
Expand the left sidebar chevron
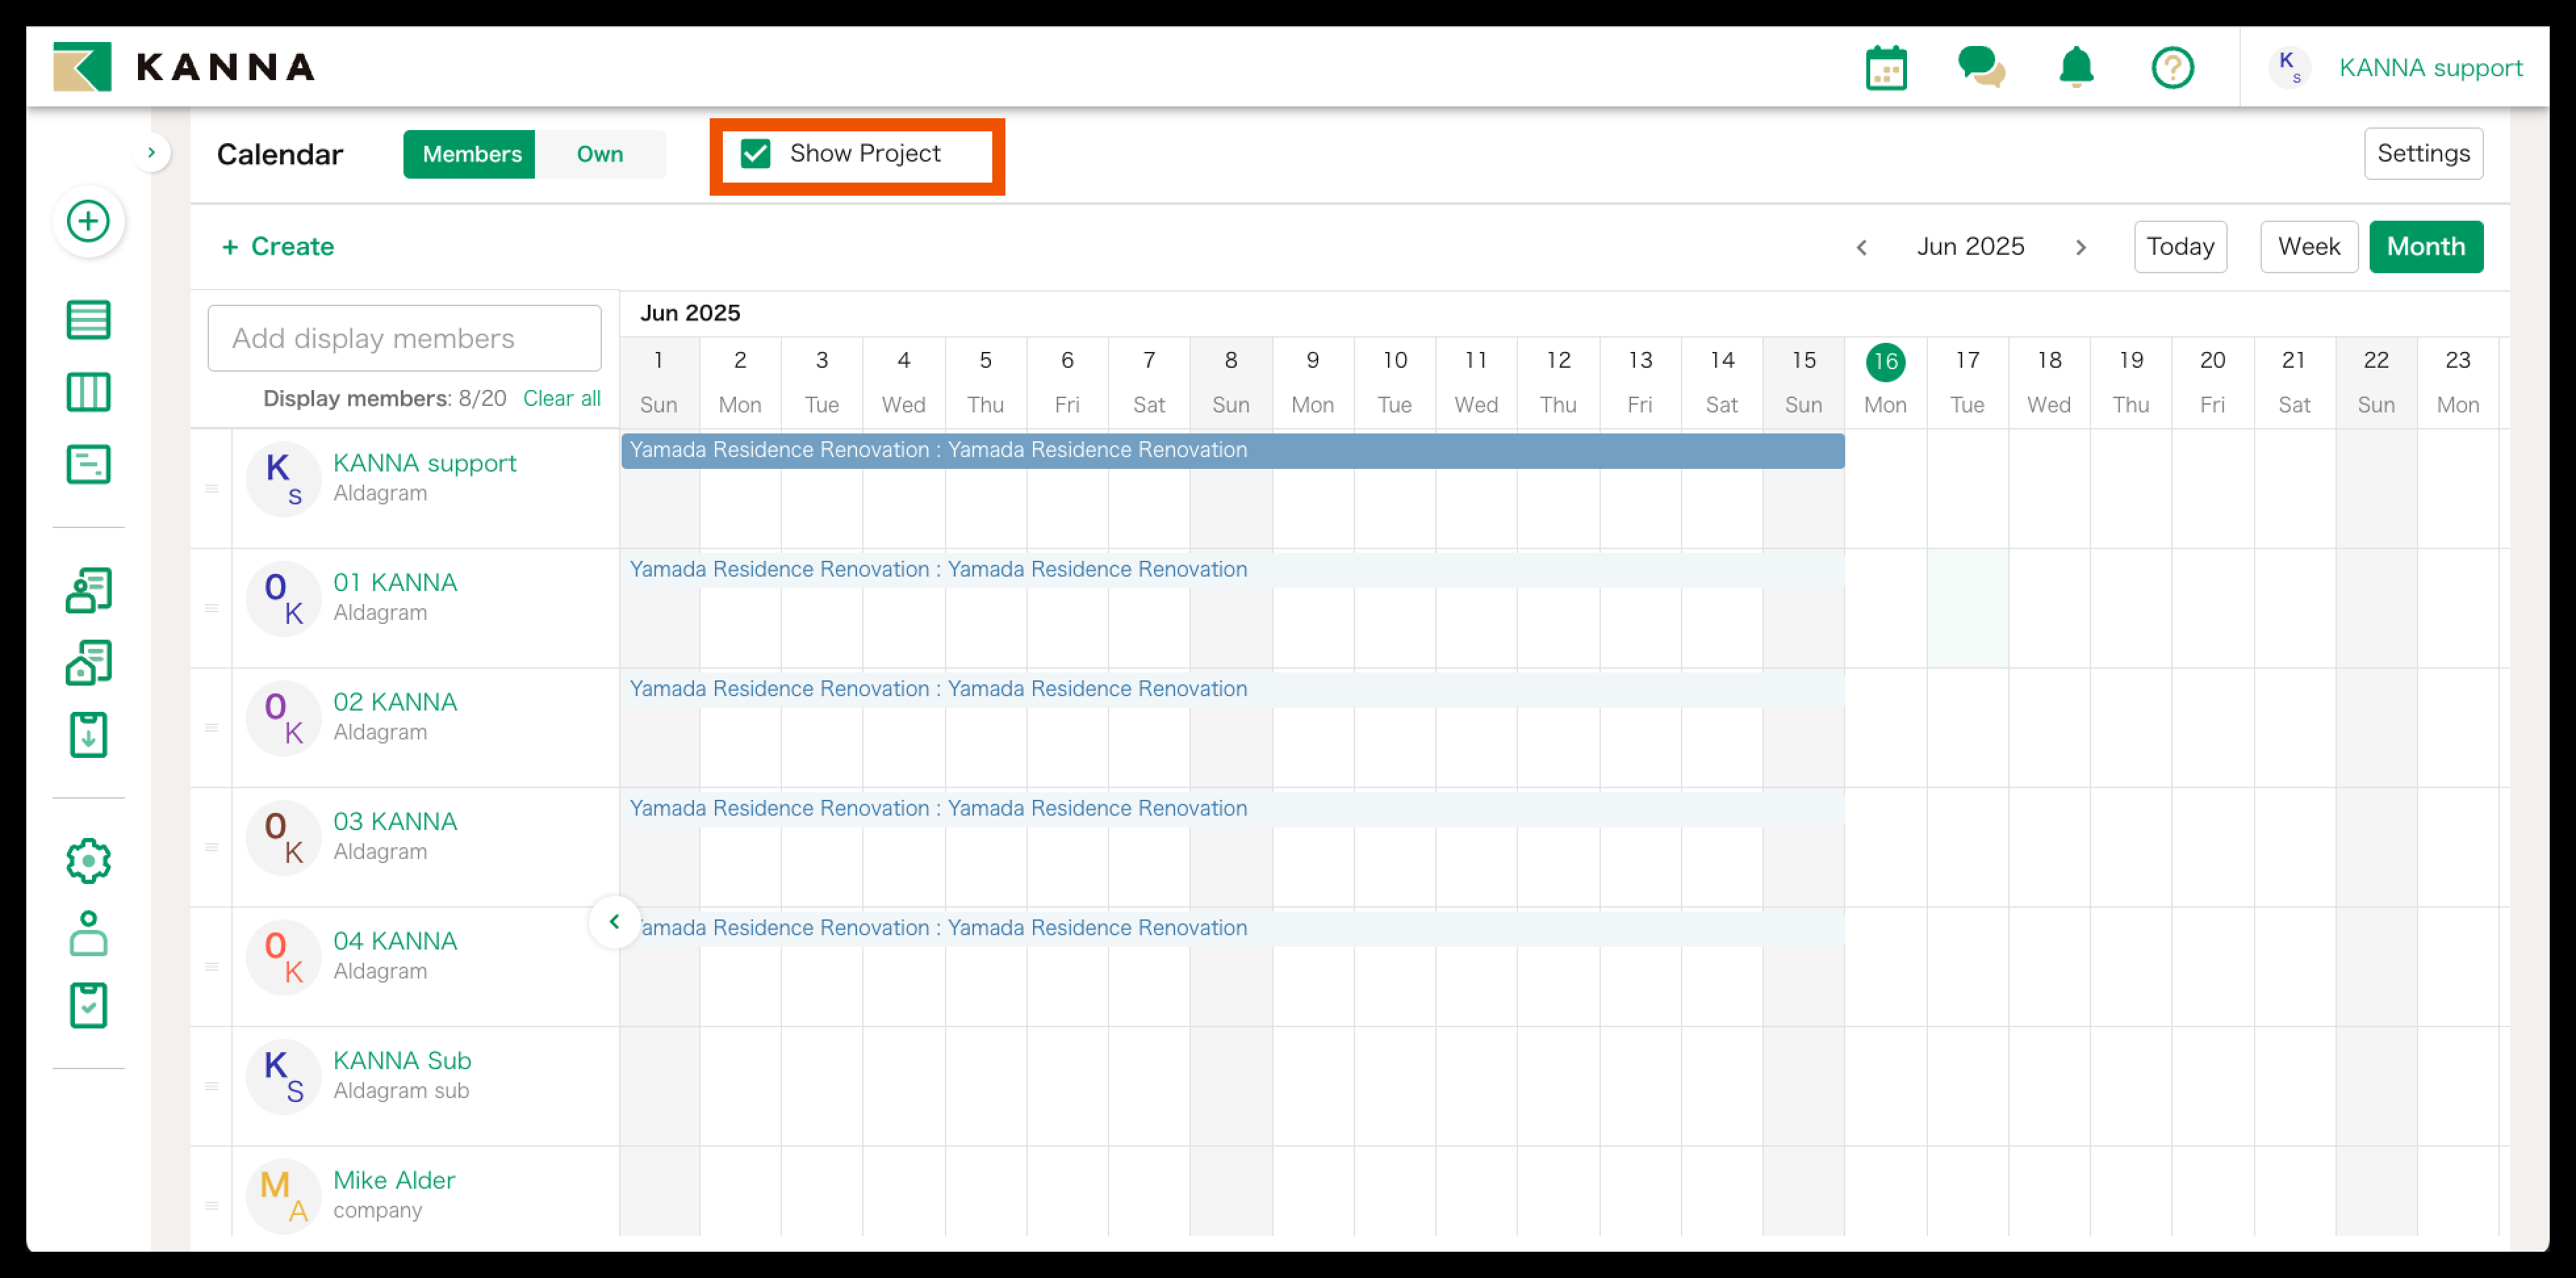point(151,153)
